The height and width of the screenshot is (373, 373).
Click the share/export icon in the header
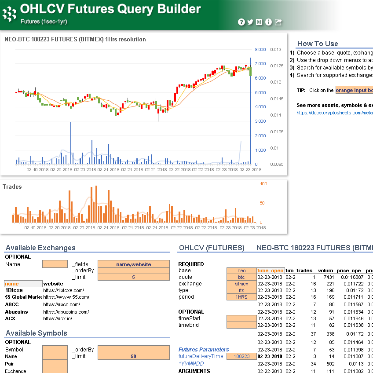coord(278,22)
